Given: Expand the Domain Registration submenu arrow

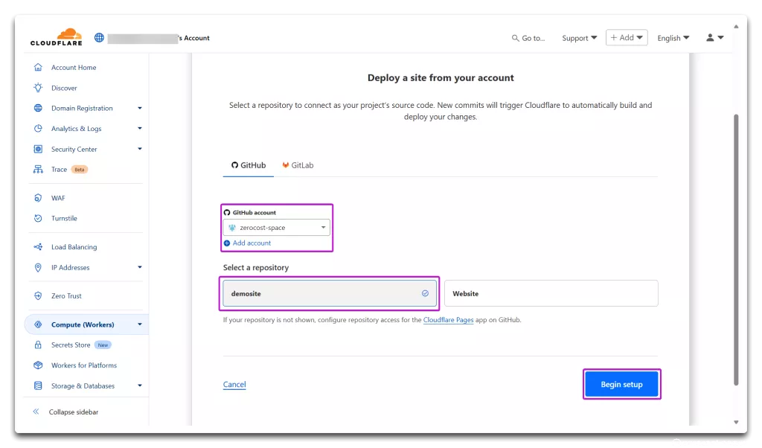Looking at the screenshot, I should click(x=139, y=108).
